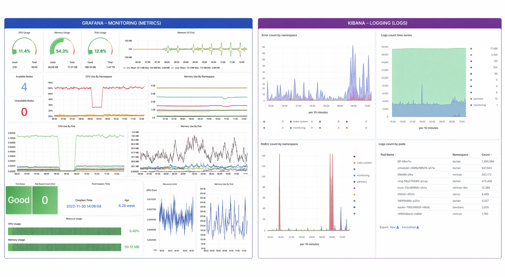Viewport: 505px width, 277px height.
Task: Click the Memory Usage progress bar in Resource Usage
Action: point(64,247)
